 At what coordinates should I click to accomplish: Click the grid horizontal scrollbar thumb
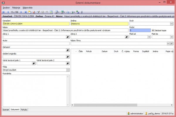pos(106,105)
